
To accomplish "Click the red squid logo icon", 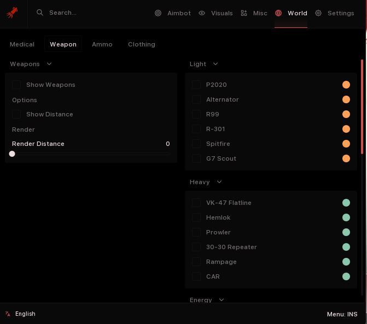I will coord(12,13).
